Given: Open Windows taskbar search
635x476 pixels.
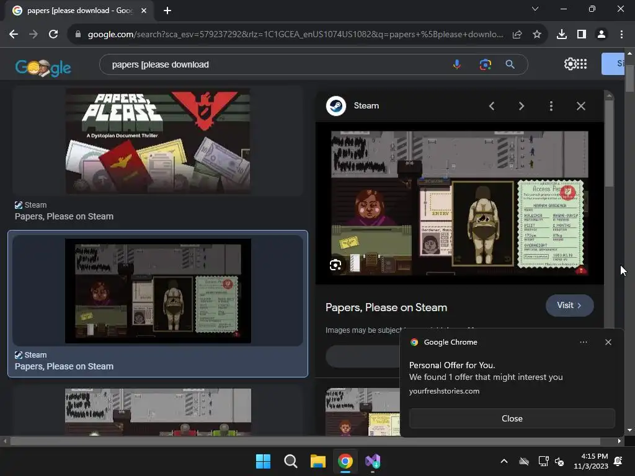Looking at the screenshot, I should [291, 461].
